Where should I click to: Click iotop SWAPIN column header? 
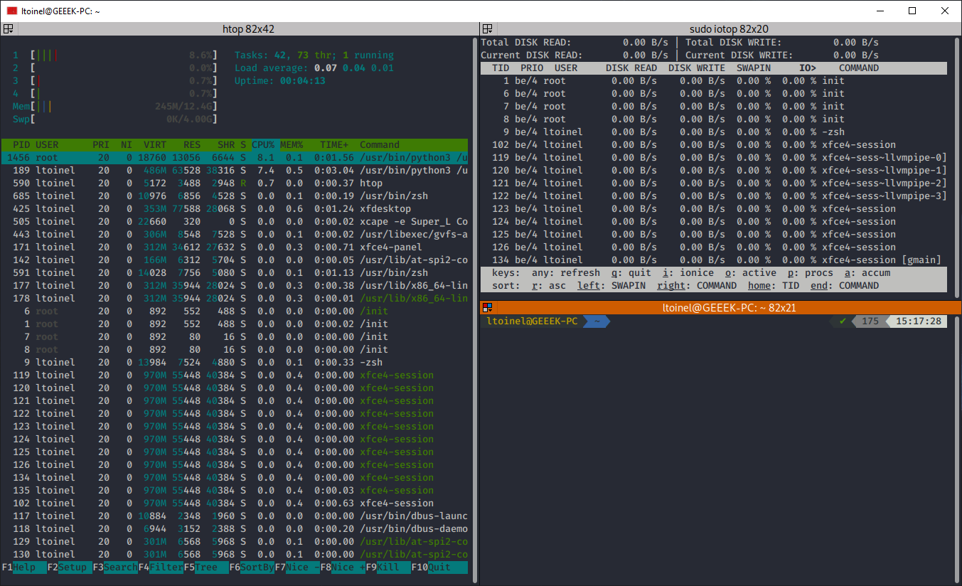click(x=754, y=68)
